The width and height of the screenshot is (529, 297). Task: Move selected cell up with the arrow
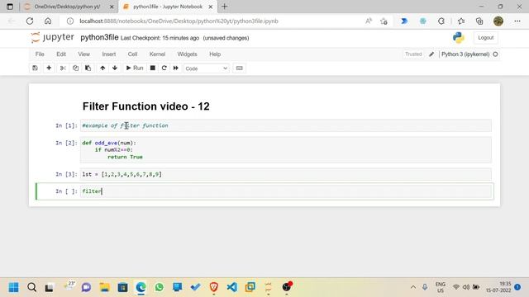click(102, 68)
